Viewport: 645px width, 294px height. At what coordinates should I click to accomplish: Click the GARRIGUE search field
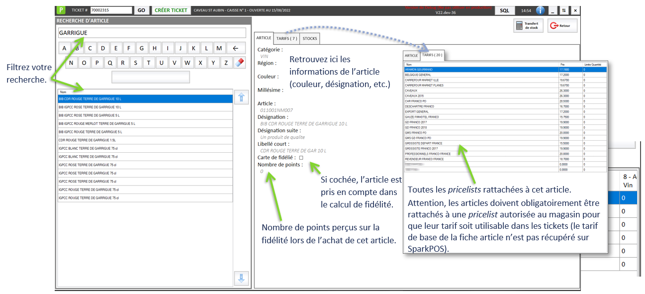tap(152, 33)
